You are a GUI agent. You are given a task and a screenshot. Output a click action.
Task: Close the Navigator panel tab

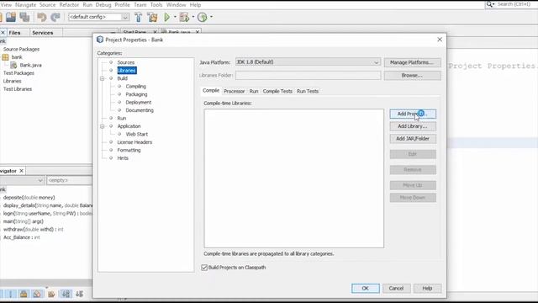(x=21, y=171)
